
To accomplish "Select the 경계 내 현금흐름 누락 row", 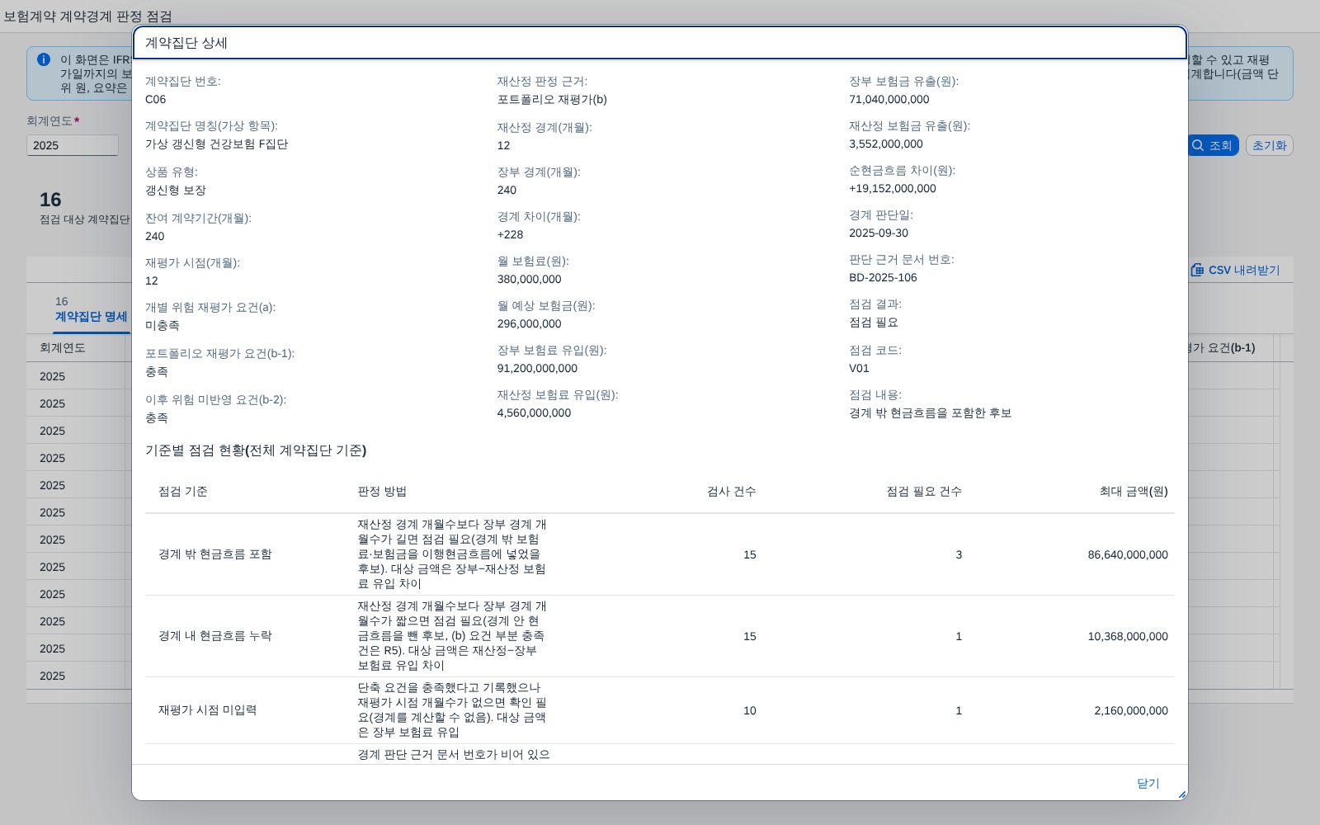I will [x=660, y=636].
